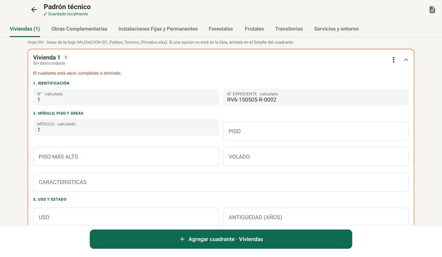Collapse the Vivienda 1 card
The width and height of the screenshot is (442, 257).
(406, 60)
